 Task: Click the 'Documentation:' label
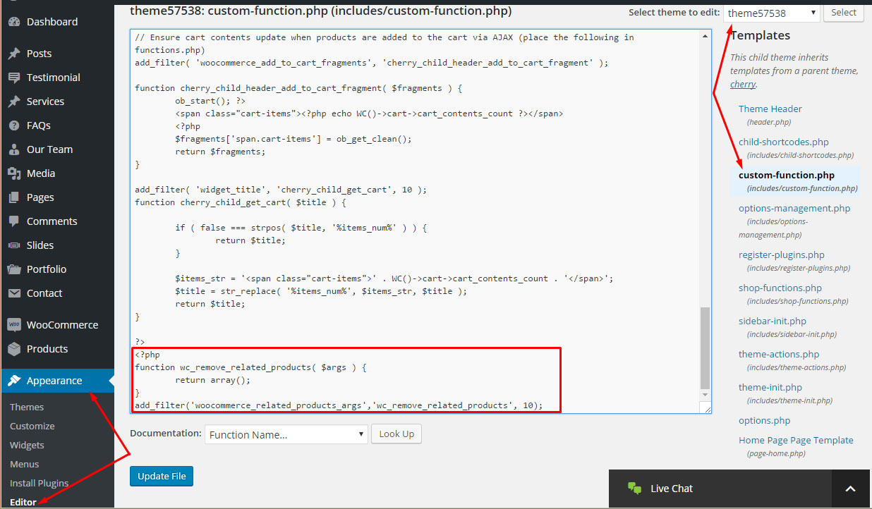[165, 434]
